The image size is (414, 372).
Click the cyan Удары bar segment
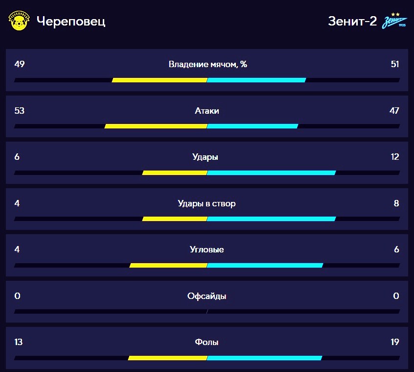(271, 173)
